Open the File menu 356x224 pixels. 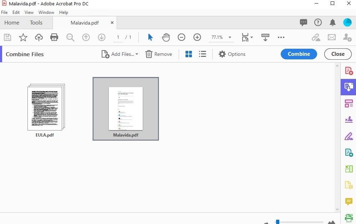pyautogui.click(x=4, y=12)
